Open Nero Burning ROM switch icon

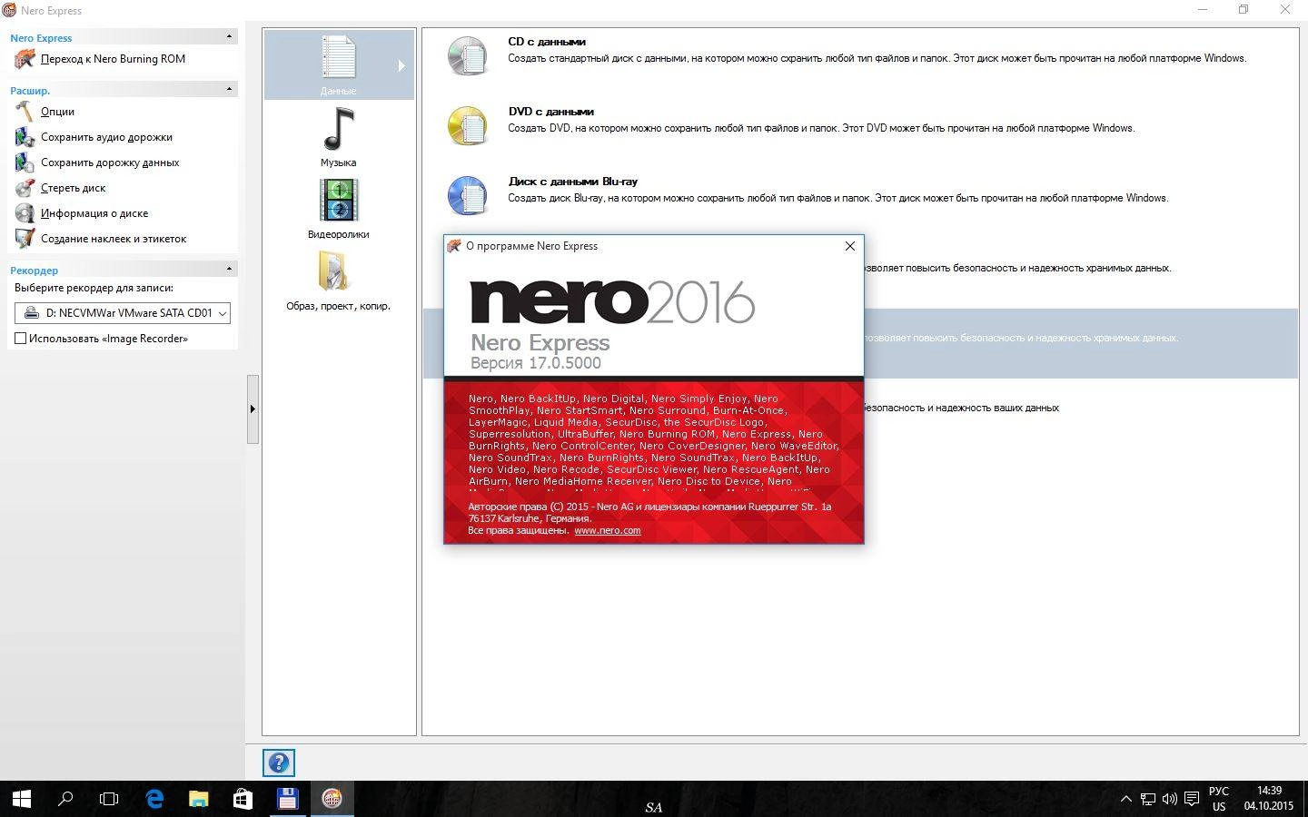(x=25, y=59)
